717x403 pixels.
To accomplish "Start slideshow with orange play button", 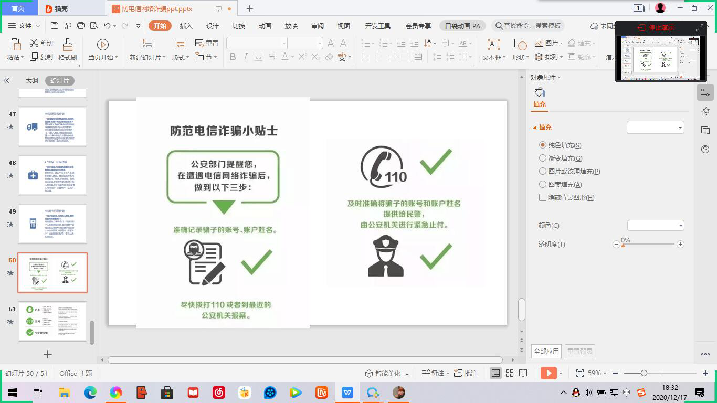I will (548, 373).
